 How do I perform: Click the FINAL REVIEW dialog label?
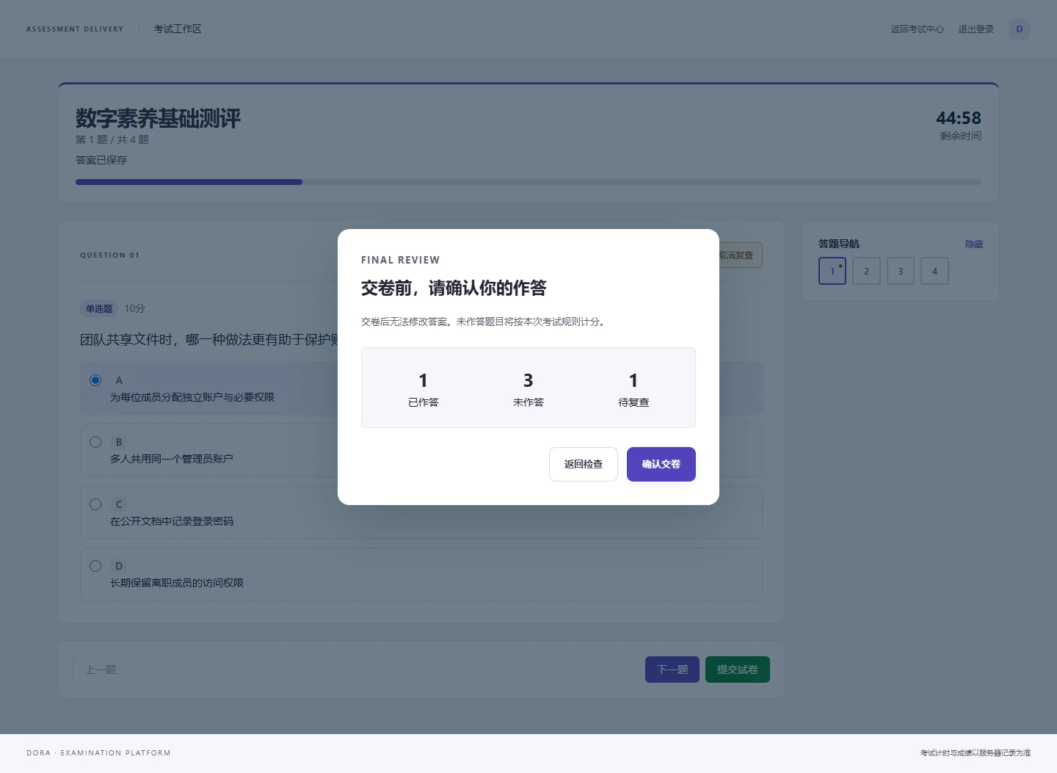(400, 260)
